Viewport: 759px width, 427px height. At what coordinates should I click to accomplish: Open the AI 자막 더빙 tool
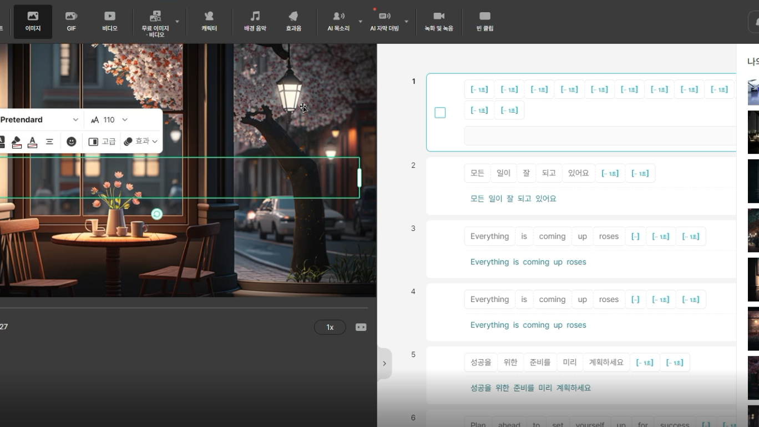click(x=384, y=22)
